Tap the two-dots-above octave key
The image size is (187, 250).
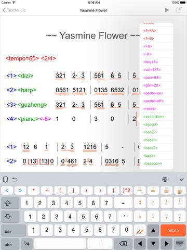[x=166, y=203]
